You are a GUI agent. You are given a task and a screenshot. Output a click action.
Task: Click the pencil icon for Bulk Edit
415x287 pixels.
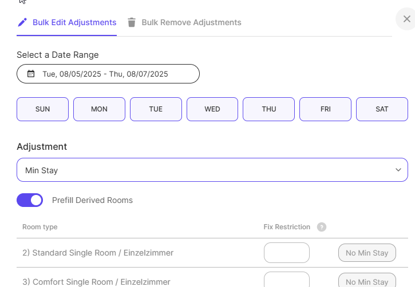(x=22, y=23)
